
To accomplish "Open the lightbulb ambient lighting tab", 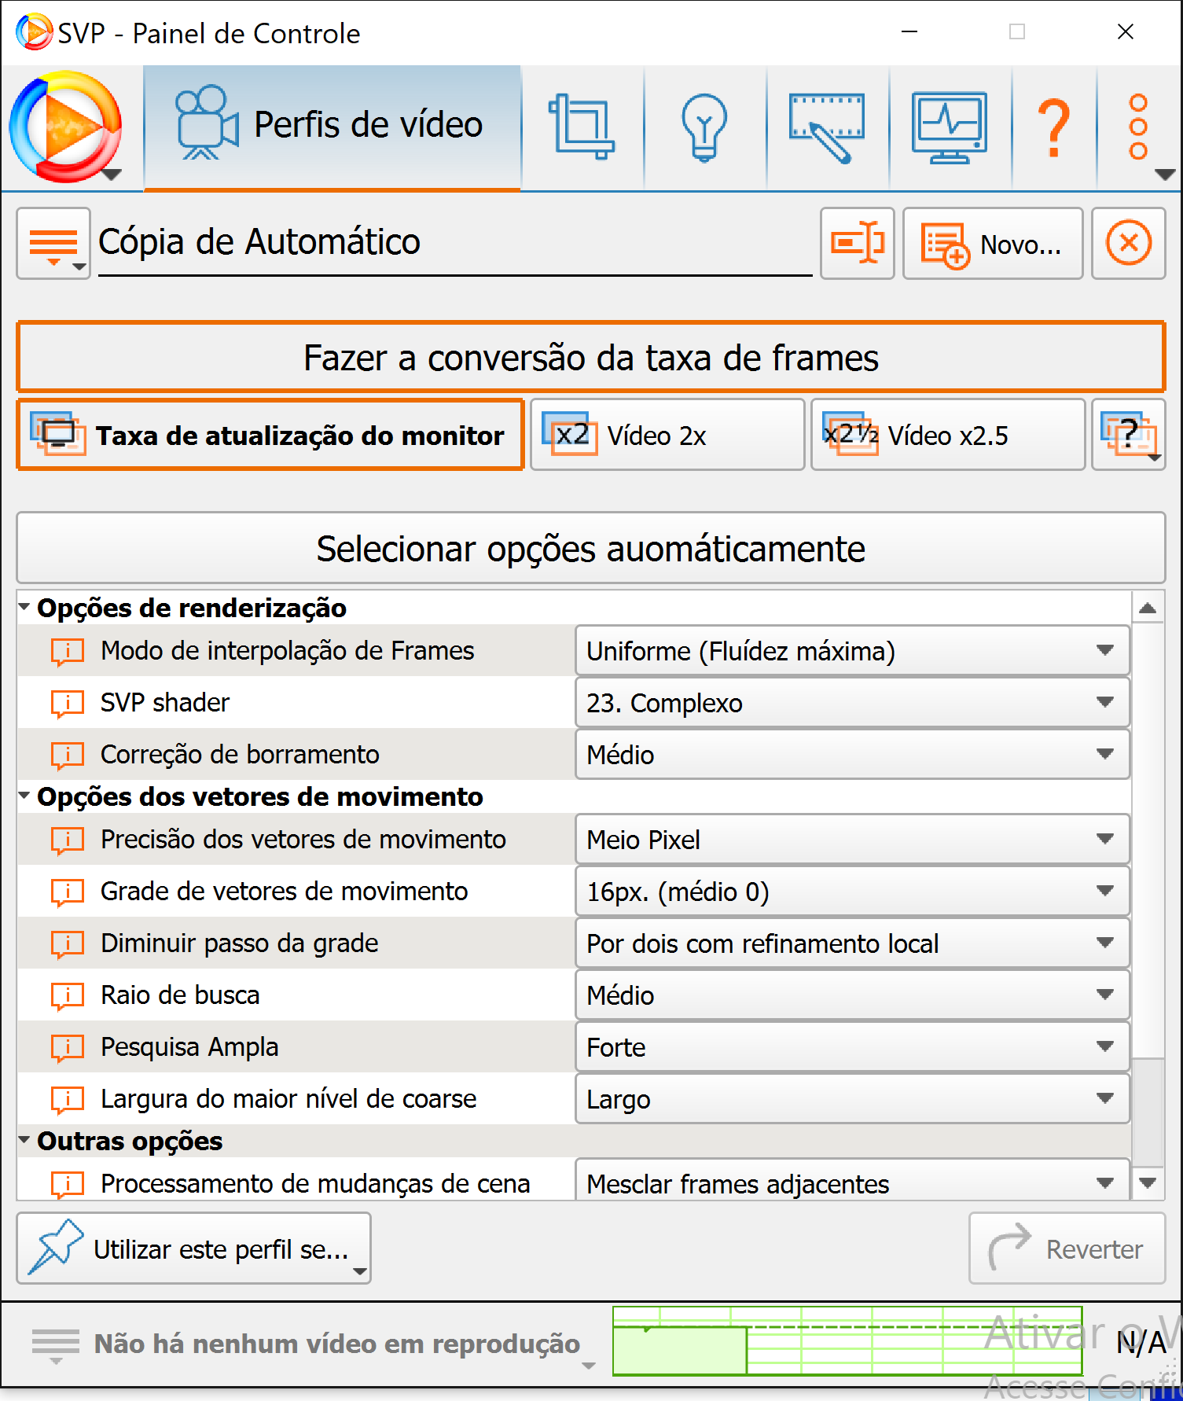I will tap(704, 127).
